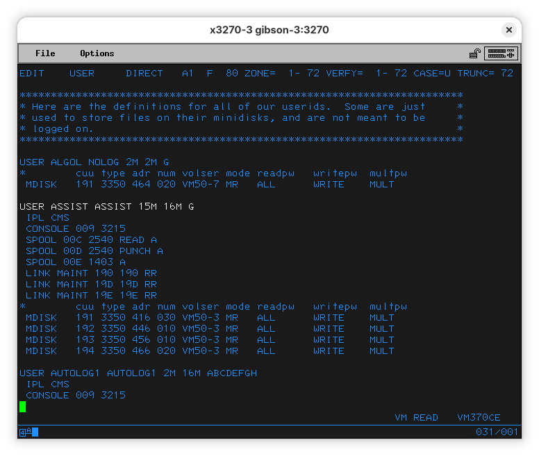Click the LINK MAINT 19D line
The image size is (539, 456).
tap(91, 285)
